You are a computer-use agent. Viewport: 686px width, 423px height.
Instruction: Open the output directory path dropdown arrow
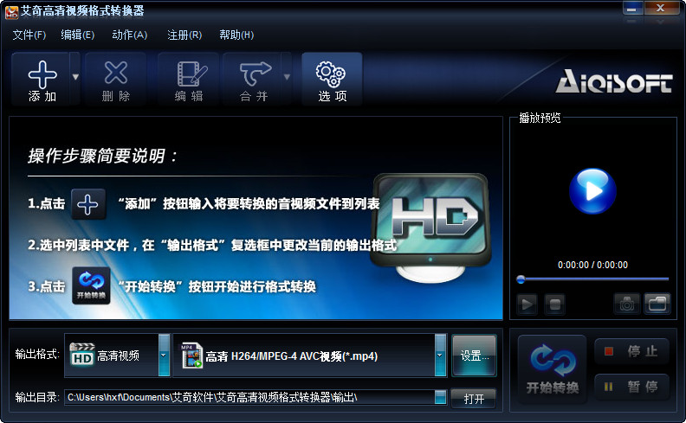click(x=441, y=397)
